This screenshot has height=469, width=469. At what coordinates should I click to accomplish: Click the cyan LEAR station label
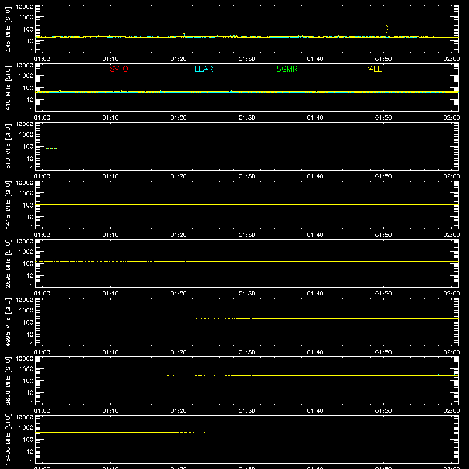(203, 69)
